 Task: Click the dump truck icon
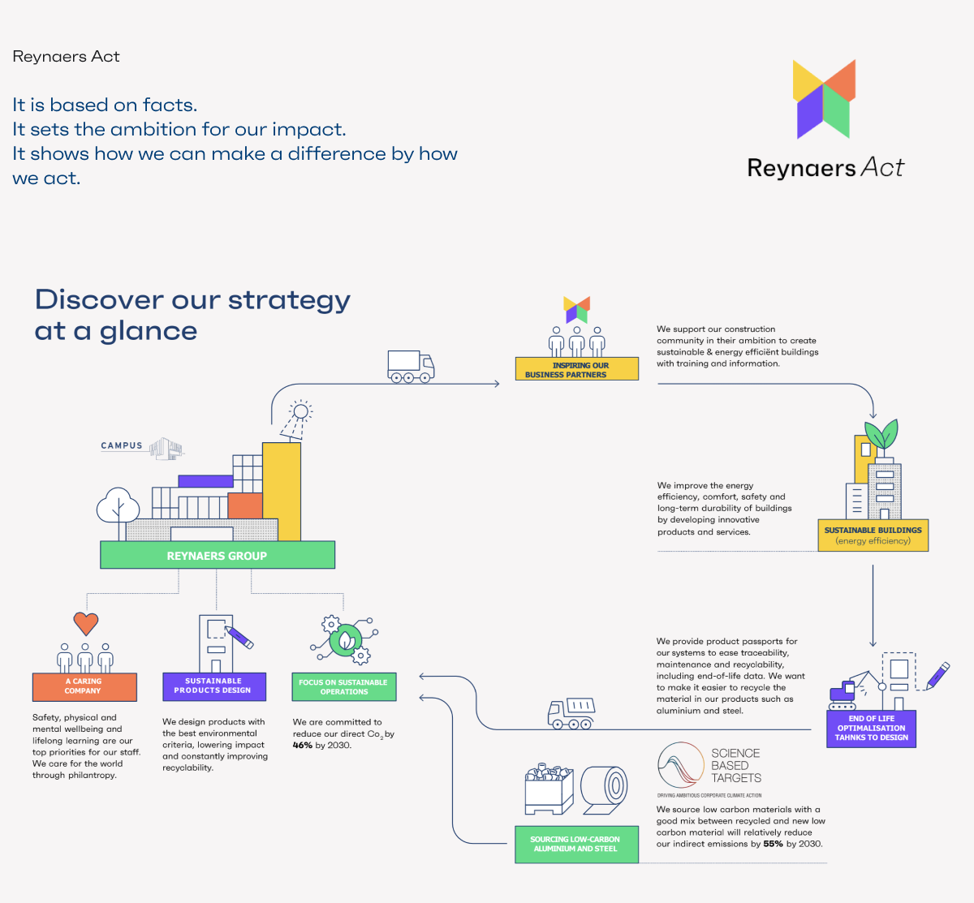pos(571,713)
